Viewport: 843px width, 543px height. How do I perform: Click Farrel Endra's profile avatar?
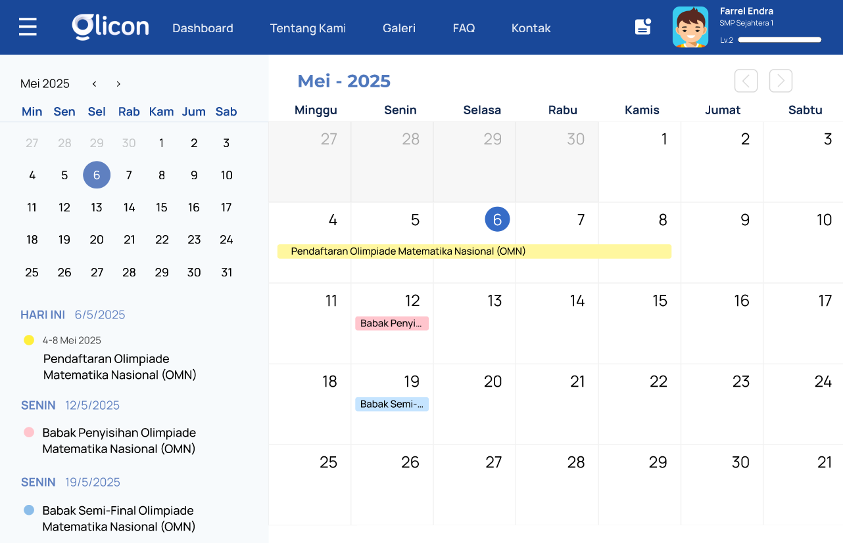point(690,27)
